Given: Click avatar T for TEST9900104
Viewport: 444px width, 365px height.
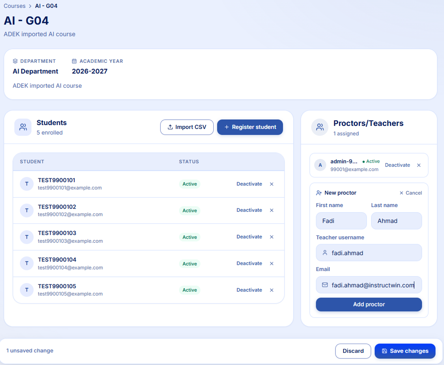Looking at the screenshot, I should 27,263.
